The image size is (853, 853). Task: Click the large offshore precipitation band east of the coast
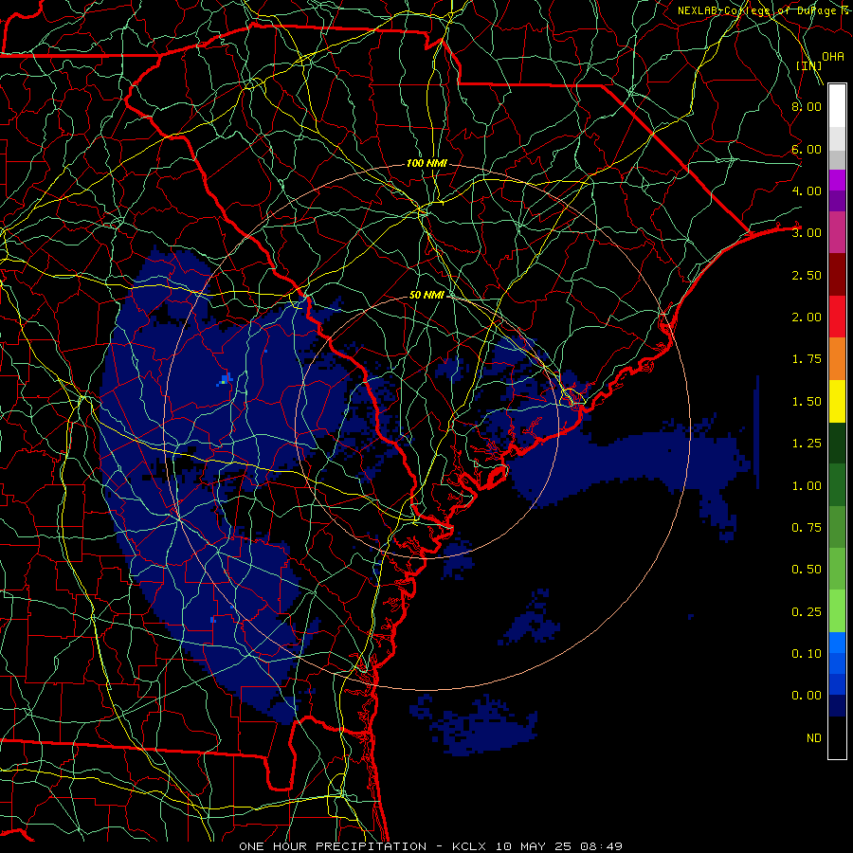coord(631,463)
